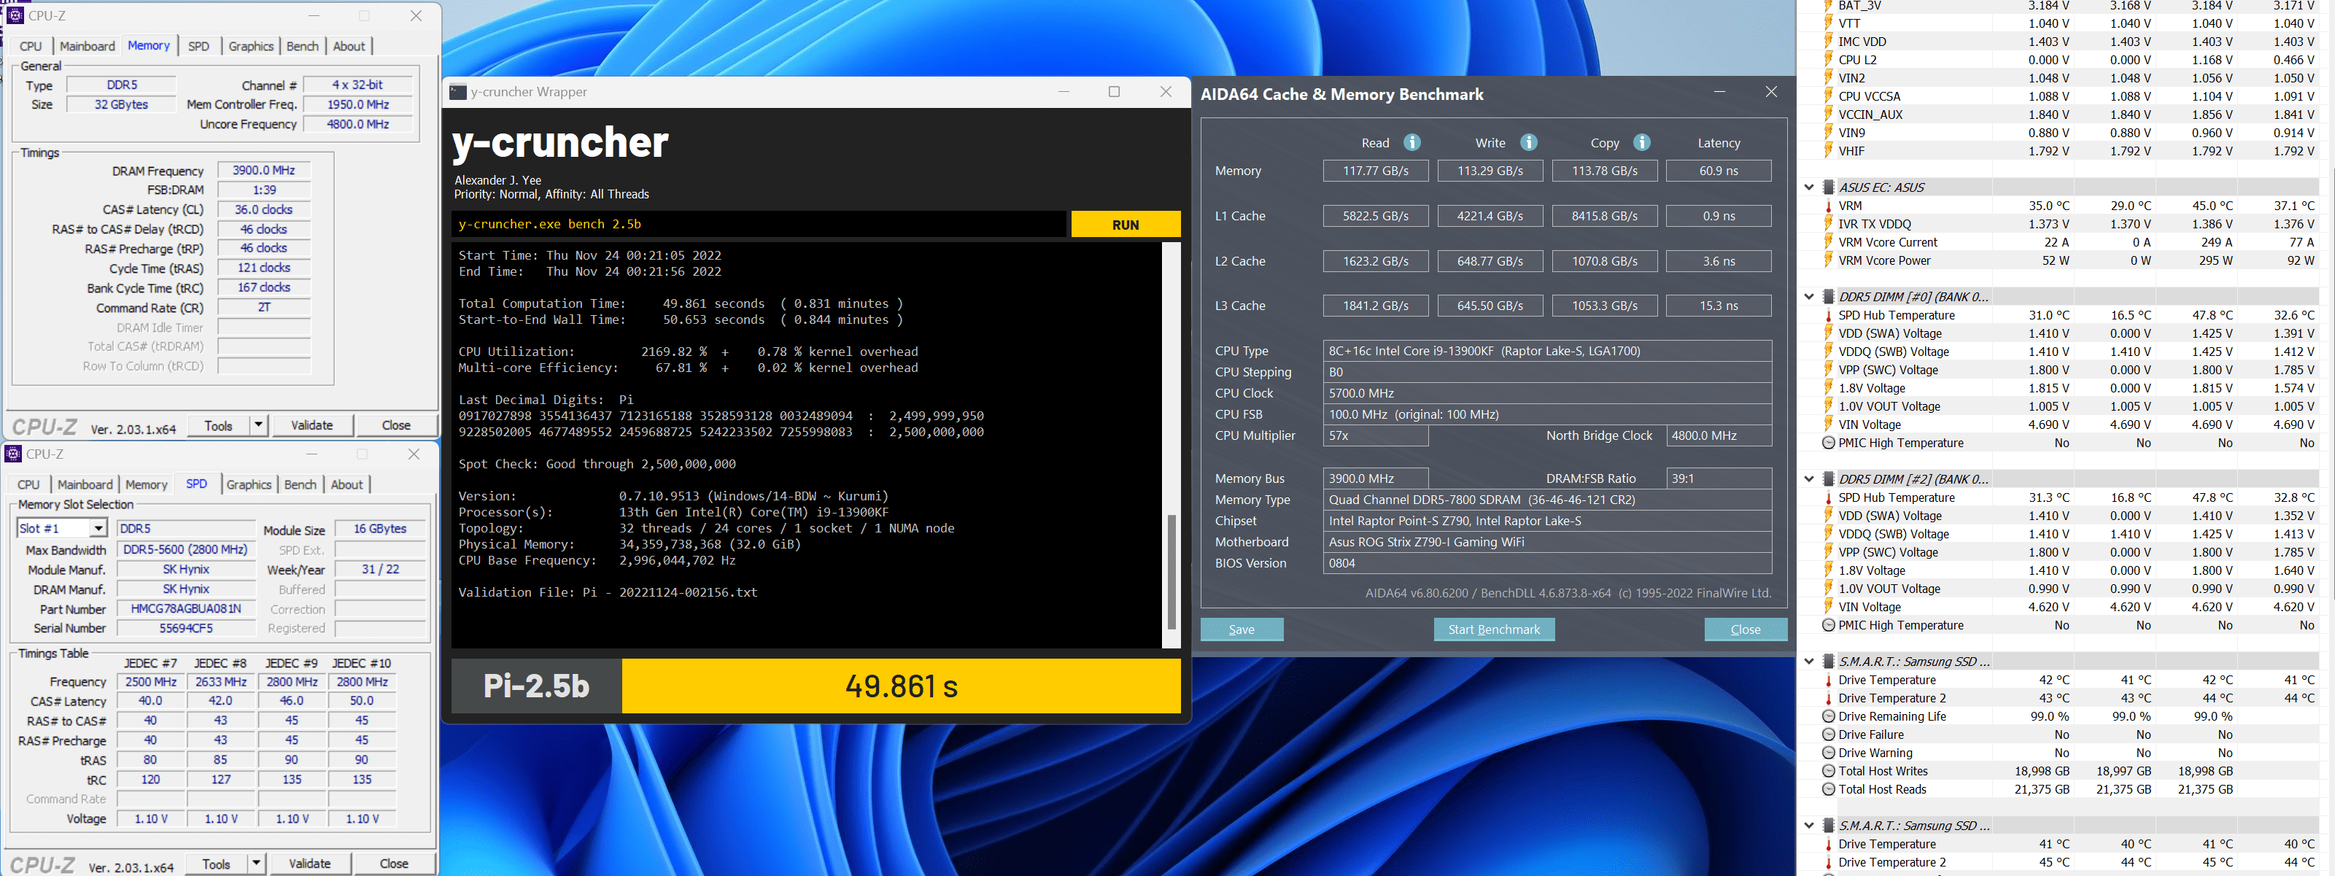Click the RUN button in y-cruncher

point(1125,225)
